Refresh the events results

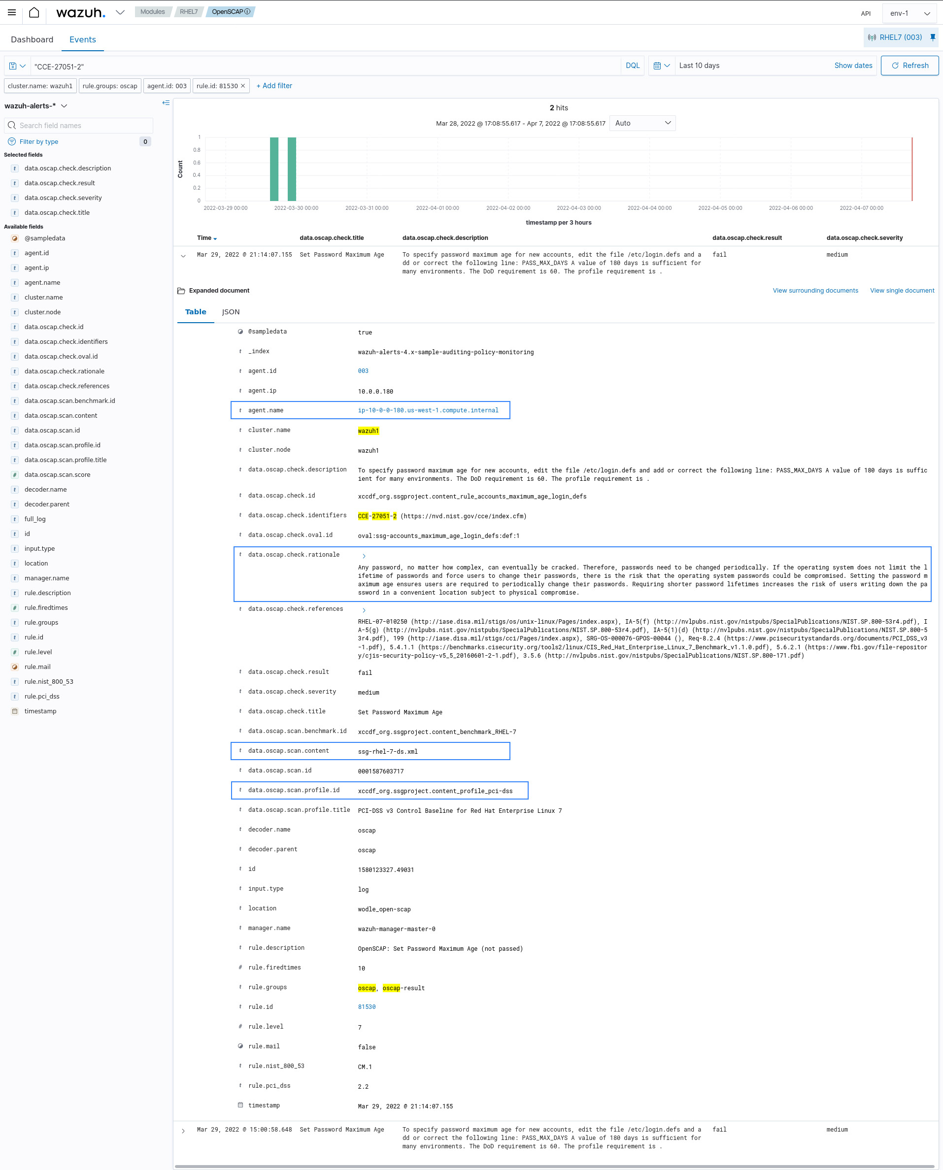click(x=909, y=65)
